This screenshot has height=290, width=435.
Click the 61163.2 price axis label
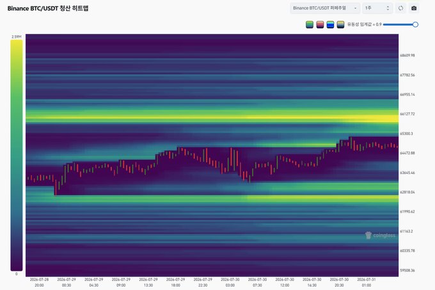(406, 232)
